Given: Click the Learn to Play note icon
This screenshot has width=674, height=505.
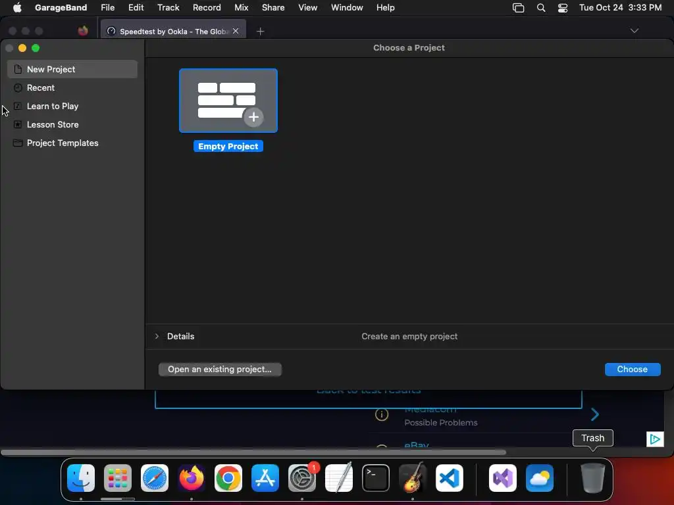Looking at the screenshot, I should [x=18, y=106].
